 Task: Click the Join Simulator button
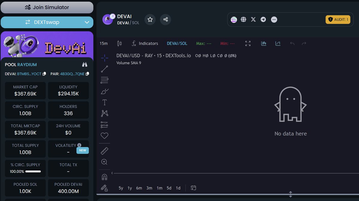point(47,7)
